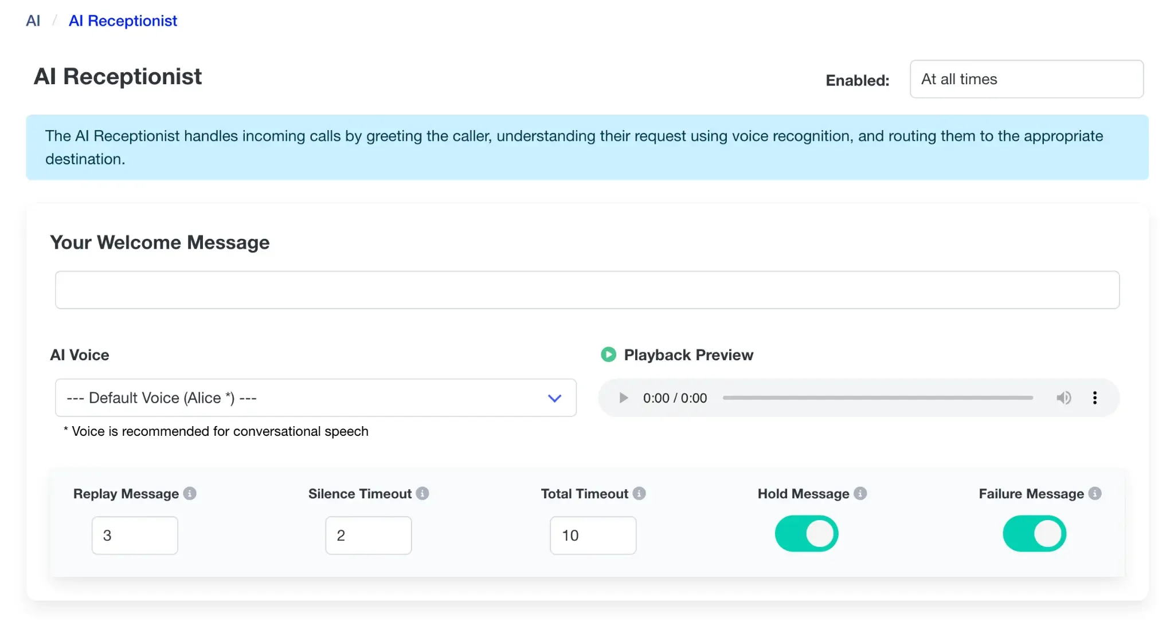Click the info icon next to Hold Message
Image resolution: width=1174 pixels, height=622 pixels.
tap(860, 493)
